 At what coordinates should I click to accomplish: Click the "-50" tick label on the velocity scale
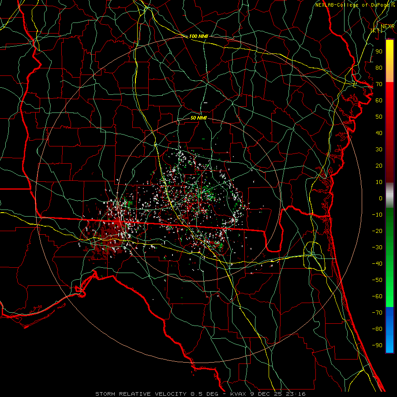pyautogui.click(x=377, y=280)
